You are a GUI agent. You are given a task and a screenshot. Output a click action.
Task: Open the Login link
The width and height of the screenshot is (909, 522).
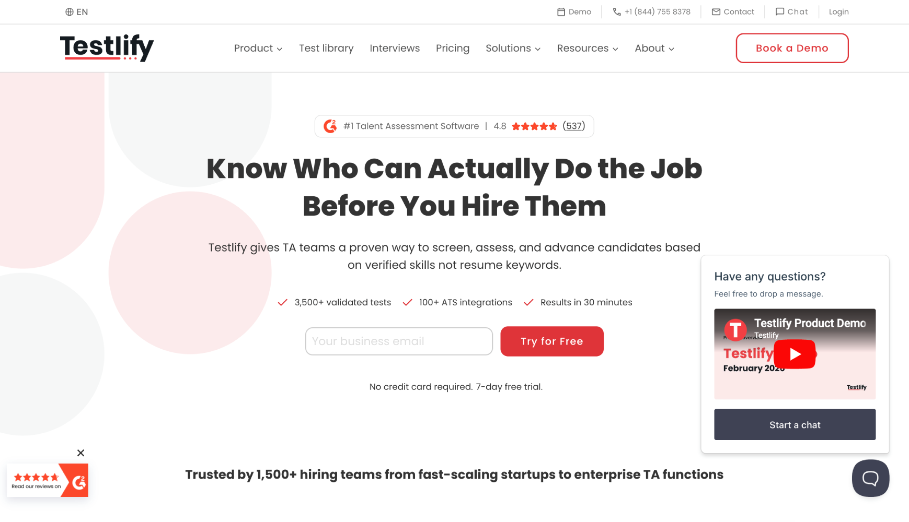point(838,12)
